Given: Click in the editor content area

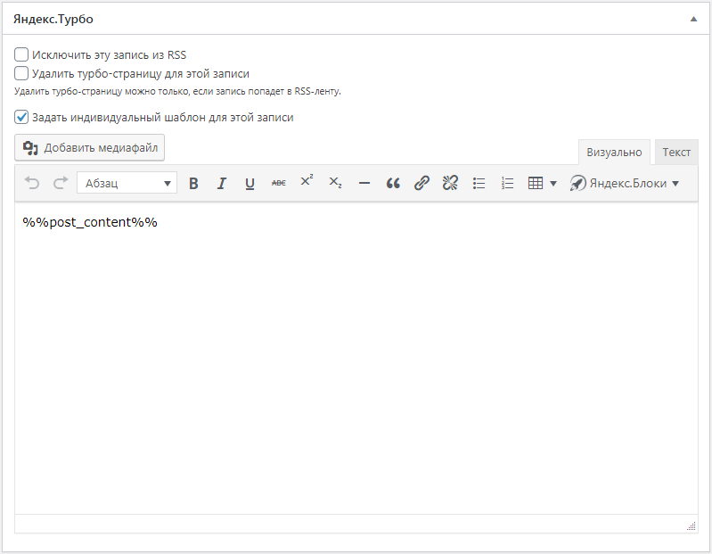Looking at the screenshot, I should tap(356, 358).
